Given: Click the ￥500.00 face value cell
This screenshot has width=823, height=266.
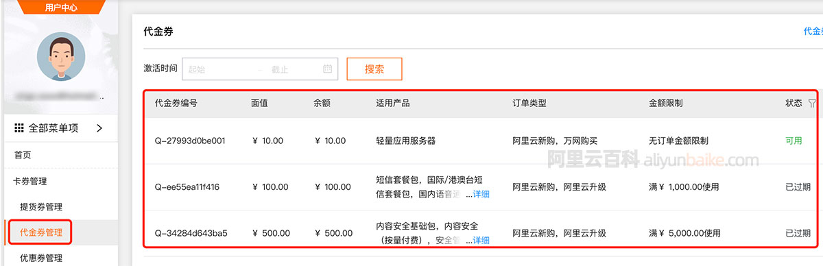Looking at the screenshot, I should pyautogui.click(x=271, y=233).
